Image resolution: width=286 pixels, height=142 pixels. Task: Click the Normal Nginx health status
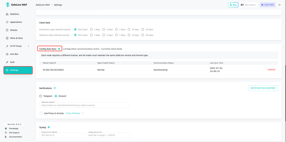(x=101, y=70)
